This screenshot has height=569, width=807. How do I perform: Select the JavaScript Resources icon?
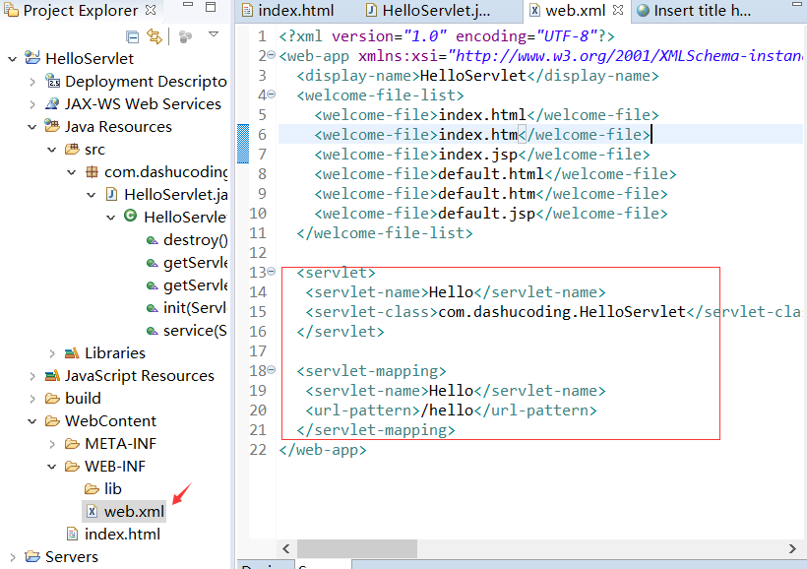[x=52, y=375]
